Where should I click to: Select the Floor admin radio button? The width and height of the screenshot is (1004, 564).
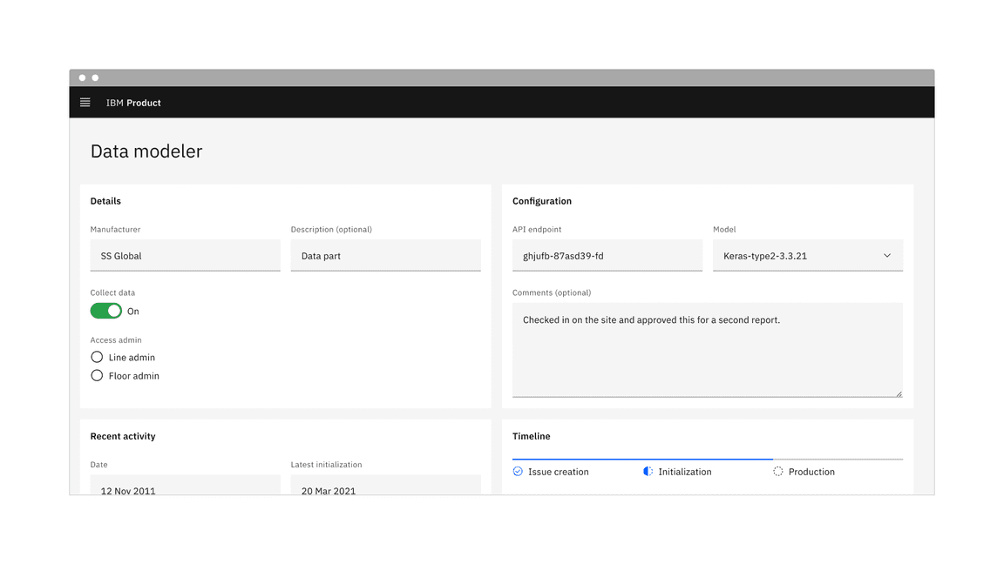pyautogui.click(x=97, y=375)
